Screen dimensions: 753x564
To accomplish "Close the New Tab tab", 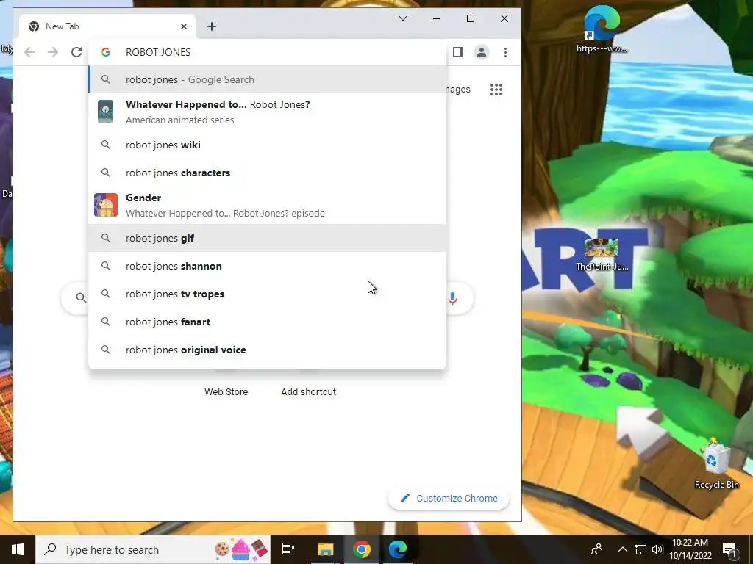I will (x=183, y=26).
